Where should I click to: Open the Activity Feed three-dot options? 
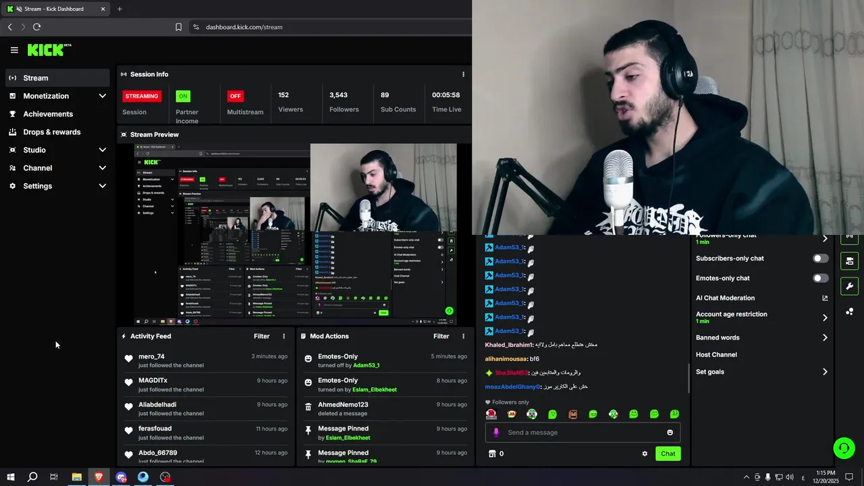pos(283,336)
